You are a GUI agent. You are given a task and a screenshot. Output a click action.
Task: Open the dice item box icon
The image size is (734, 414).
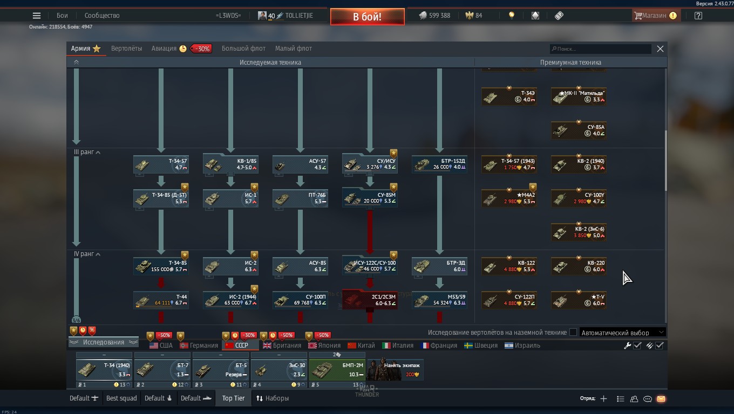tap(535, 16)
